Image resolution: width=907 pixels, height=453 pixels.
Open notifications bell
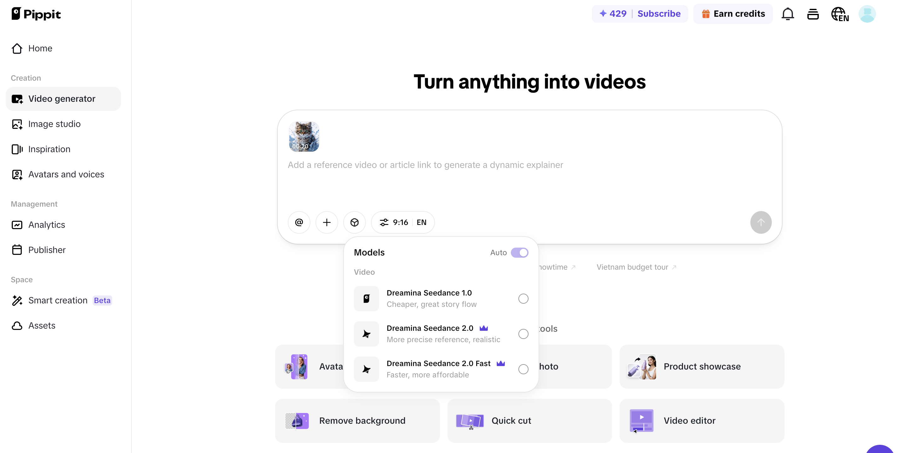[788, 14]
